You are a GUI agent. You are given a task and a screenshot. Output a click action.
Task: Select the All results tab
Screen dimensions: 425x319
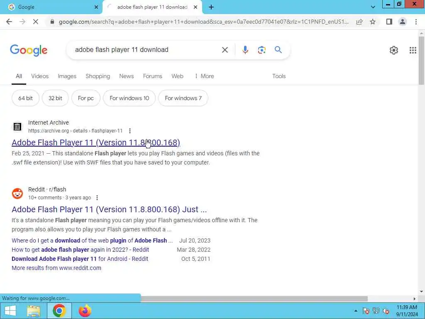tap(19, 76)
